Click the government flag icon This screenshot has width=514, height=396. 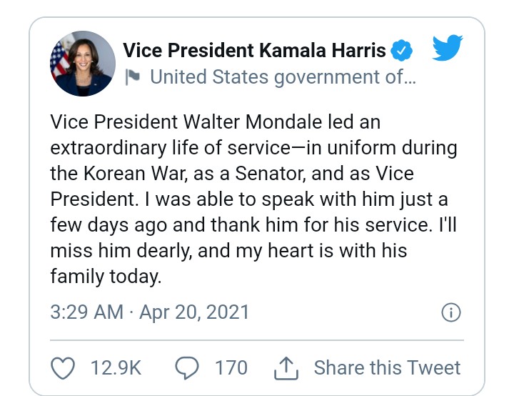[133, 77]
